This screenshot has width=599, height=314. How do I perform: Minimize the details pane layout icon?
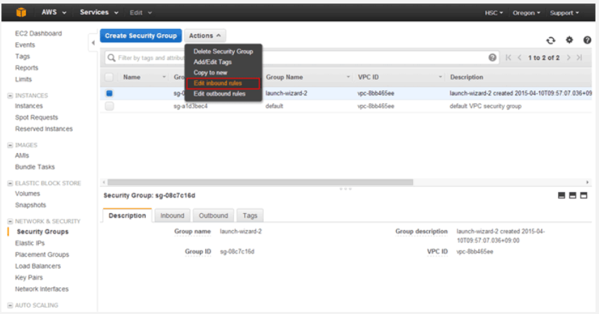562,195
